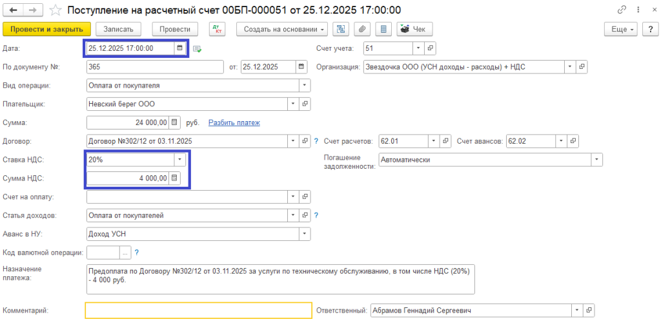Image resolution: width=661 pixels, height=326 pixels.
Task: Click the Разбить платеж link
Action: pos(234,122)
